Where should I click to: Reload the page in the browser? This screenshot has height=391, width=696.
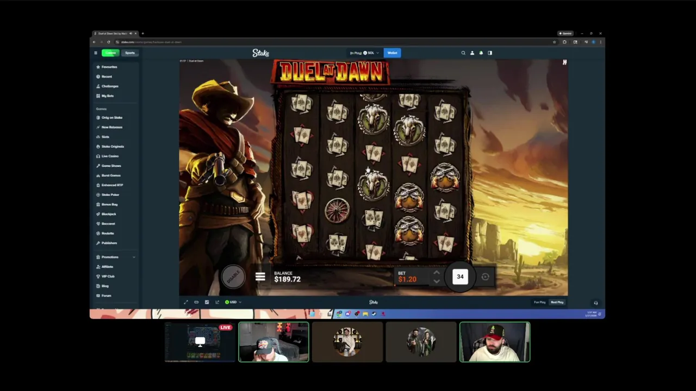click(108, 42)
